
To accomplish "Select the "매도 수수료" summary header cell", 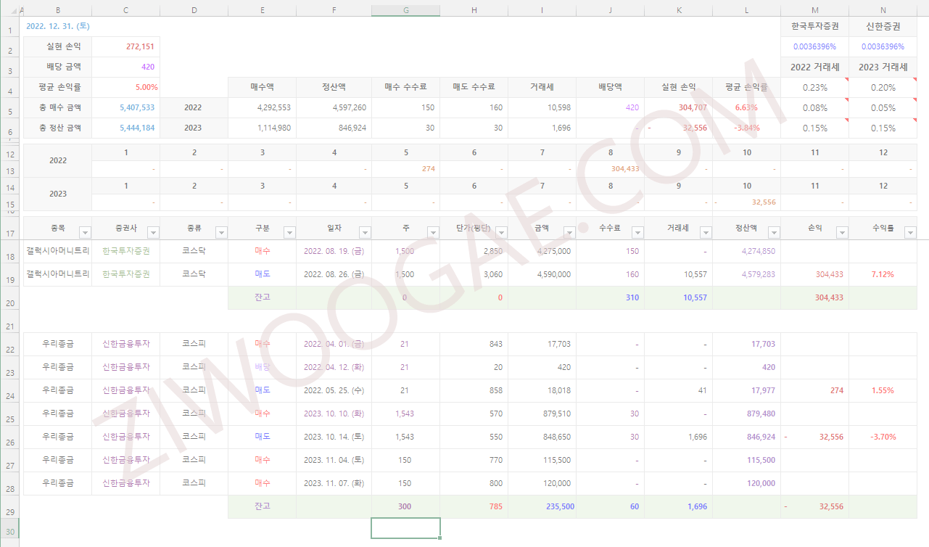I will [x=474, y=87].
